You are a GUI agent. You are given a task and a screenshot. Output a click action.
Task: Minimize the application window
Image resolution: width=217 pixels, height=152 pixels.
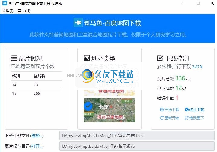[x=185, y=3]
